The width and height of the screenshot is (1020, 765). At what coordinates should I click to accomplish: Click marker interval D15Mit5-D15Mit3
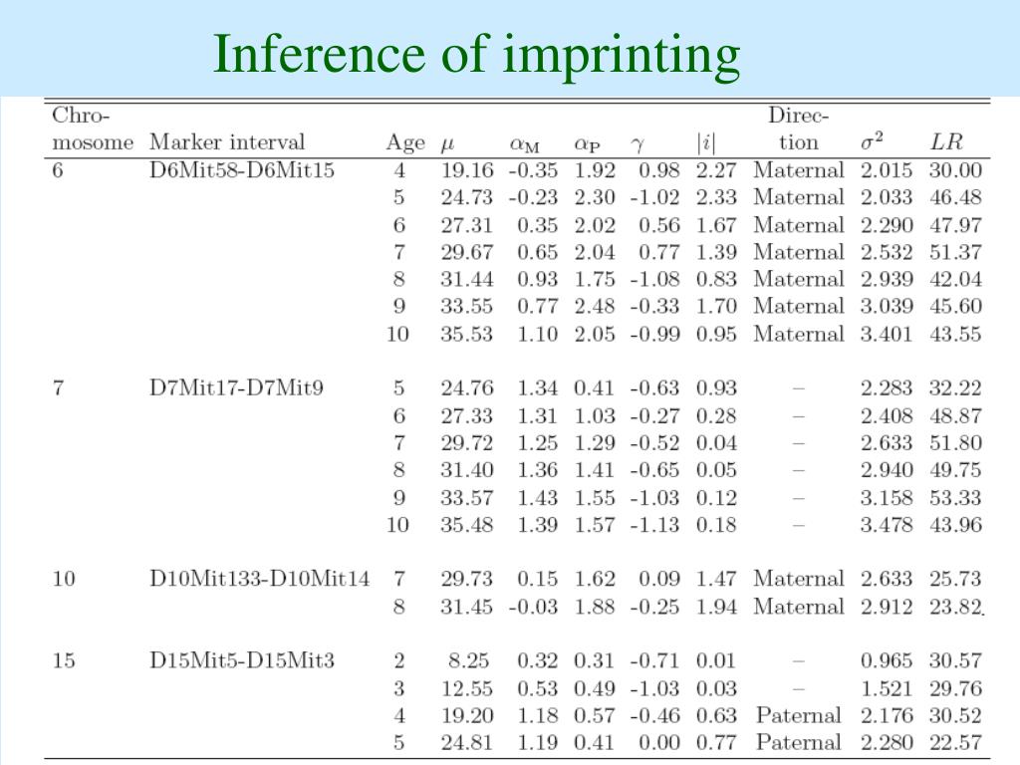pos(241,660)
